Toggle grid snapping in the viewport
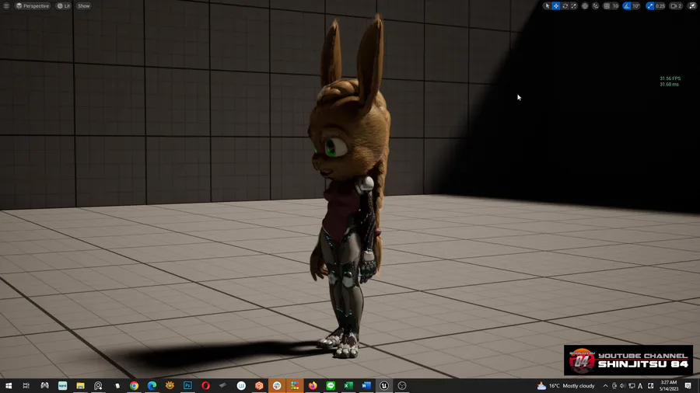This screenshot has height=393, width=700. click(607, 5)
